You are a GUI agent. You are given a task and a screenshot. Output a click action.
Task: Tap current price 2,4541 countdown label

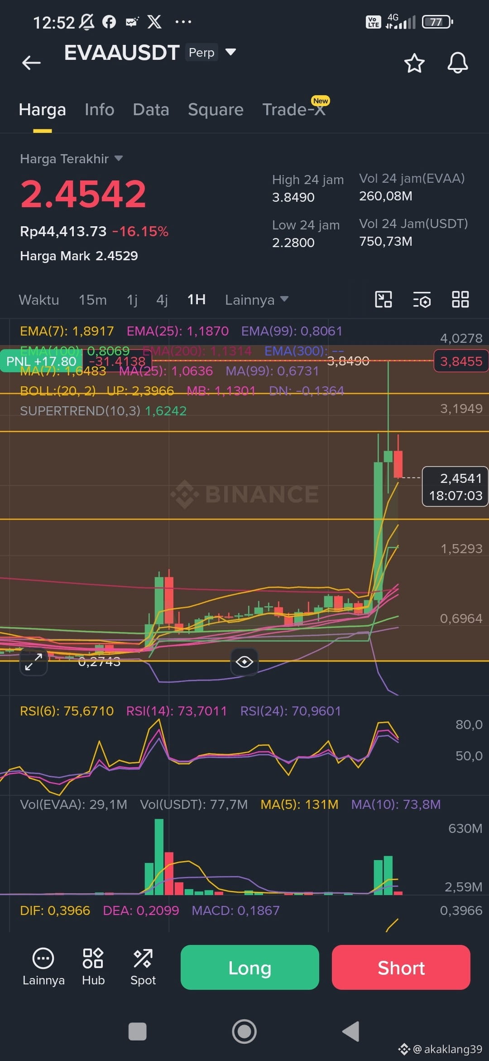tap(455, 487)
